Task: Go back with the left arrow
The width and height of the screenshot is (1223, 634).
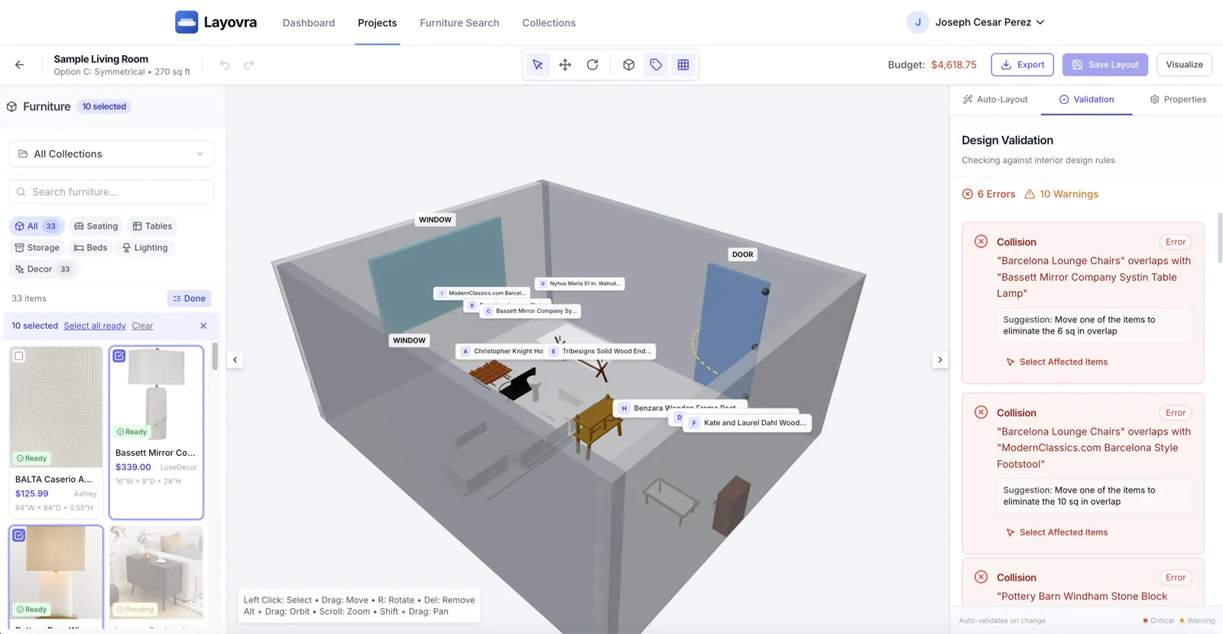Action: tap(20, 65)
